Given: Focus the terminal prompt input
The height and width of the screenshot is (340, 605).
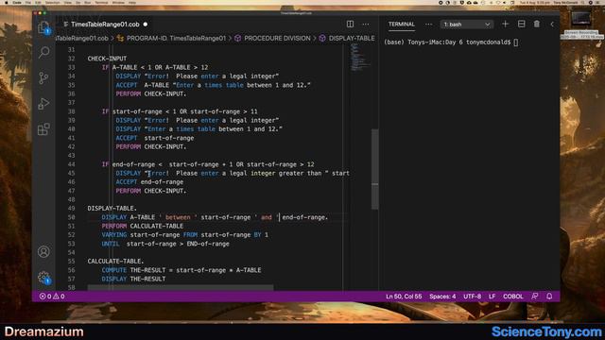Looking at the screenshot, I should (516, 42).
